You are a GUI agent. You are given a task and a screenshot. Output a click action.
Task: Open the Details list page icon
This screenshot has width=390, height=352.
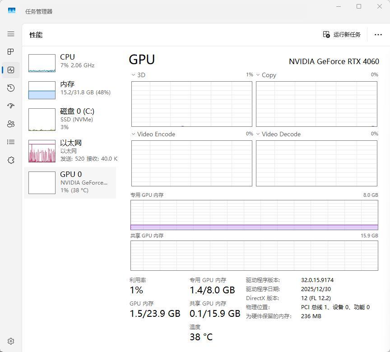(x=11, y=142)
